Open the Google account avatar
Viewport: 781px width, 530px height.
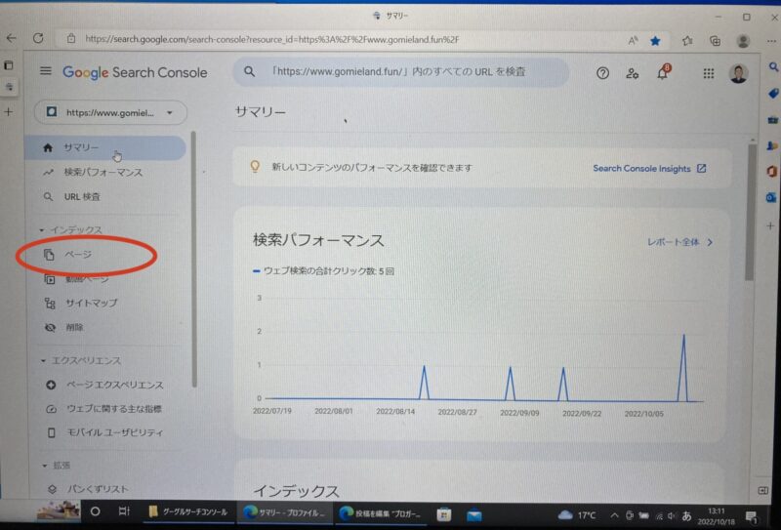[738, 74]
